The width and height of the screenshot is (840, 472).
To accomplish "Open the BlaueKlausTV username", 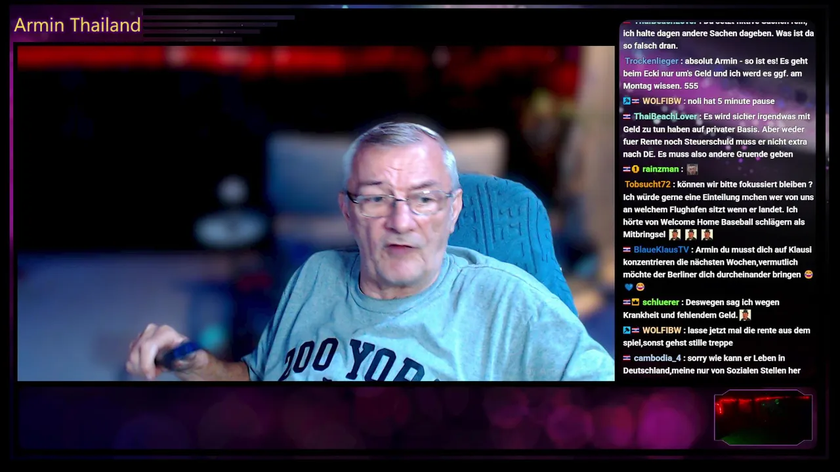I will (x=661, y=250).
